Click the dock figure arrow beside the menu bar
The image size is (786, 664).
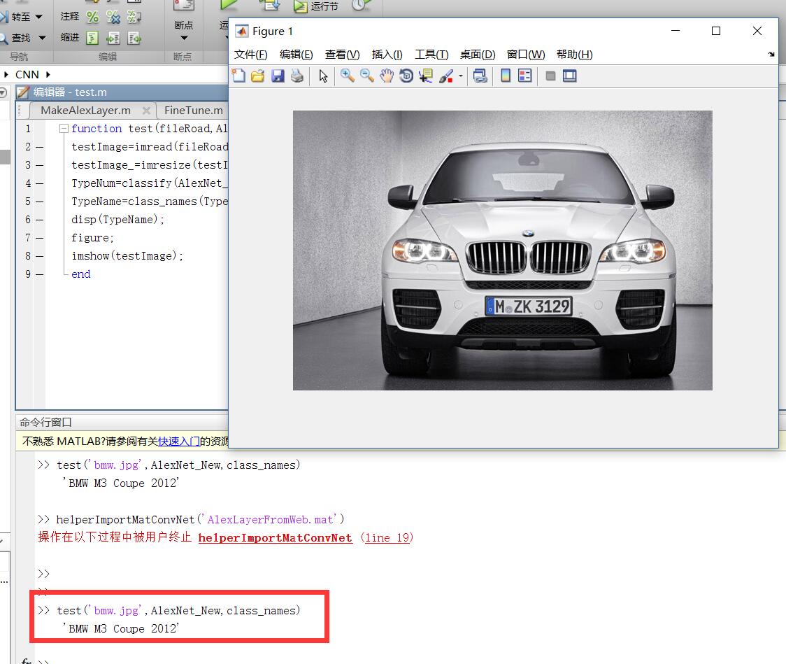click(771, 54)
